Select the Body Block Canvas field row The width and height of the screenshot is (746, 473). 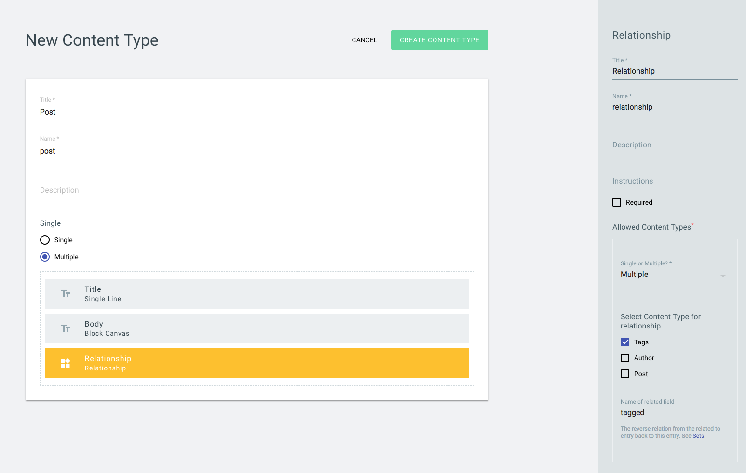(257, 328)
